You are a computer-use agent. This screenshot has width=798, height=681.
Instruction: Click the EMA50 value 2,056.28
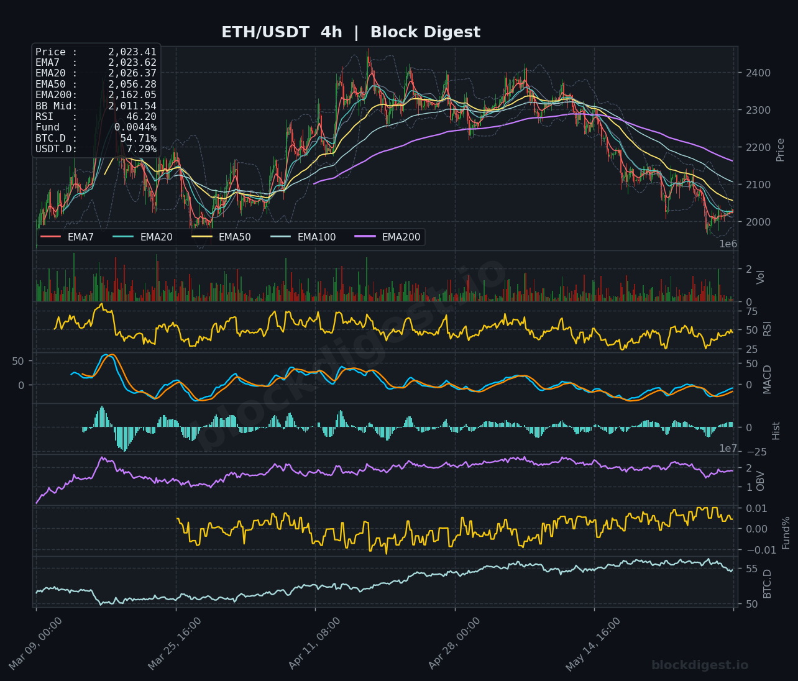coord(132,85)
